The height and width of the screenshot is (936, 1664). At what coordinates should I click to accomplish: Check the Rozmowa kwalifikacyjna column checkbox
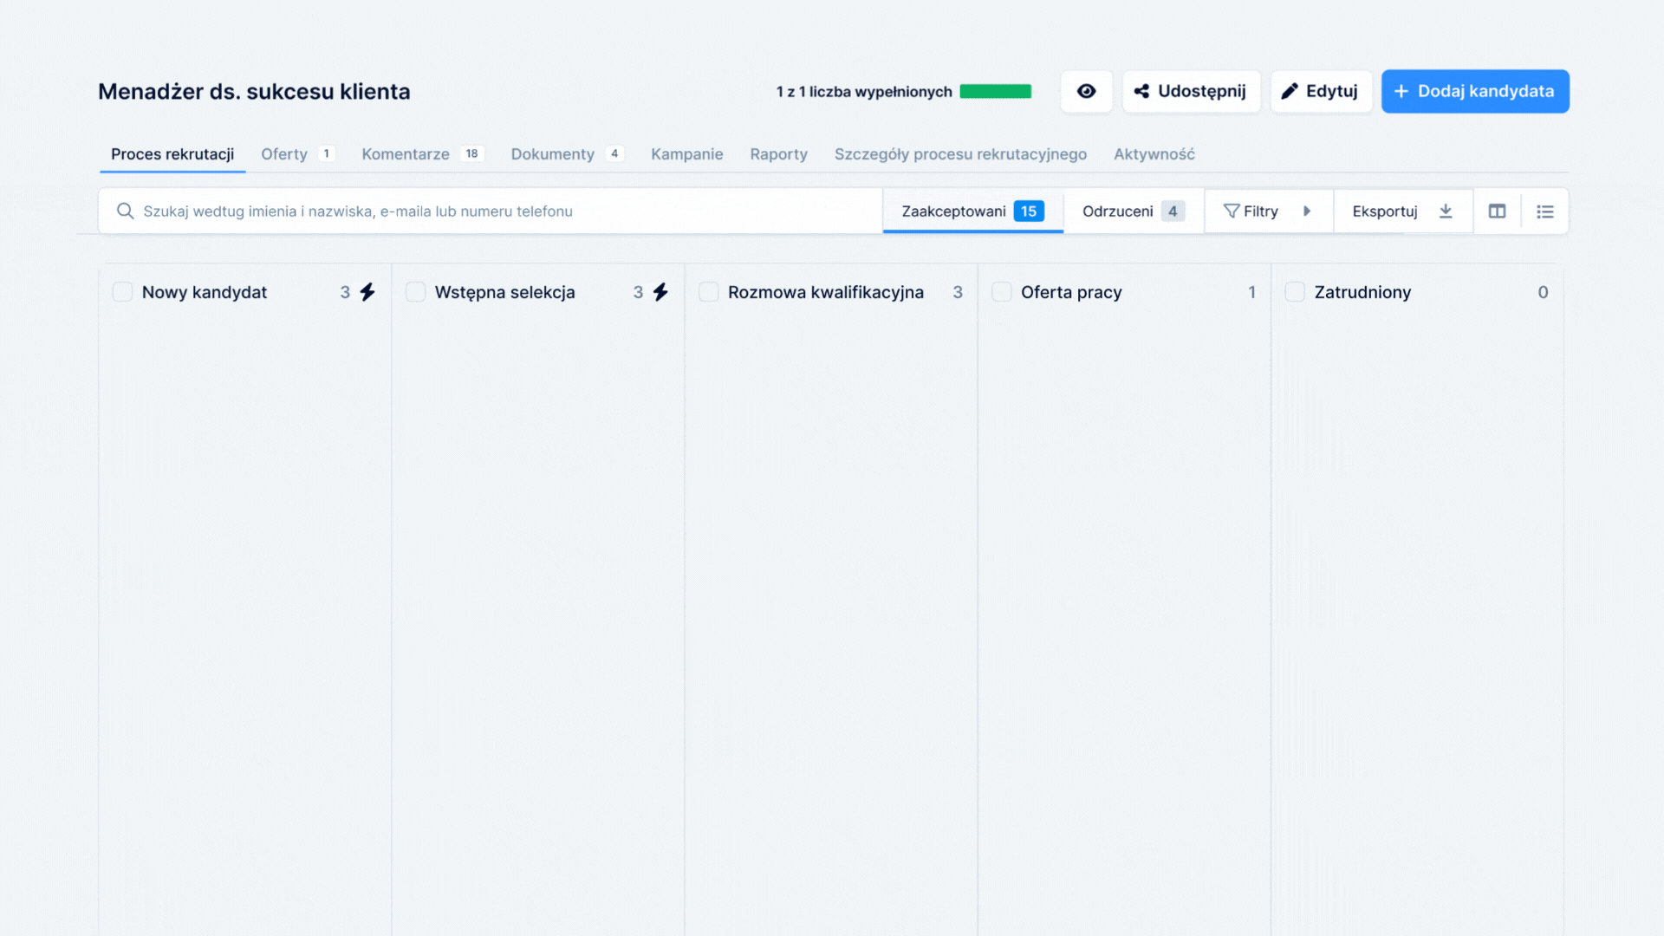708,292
